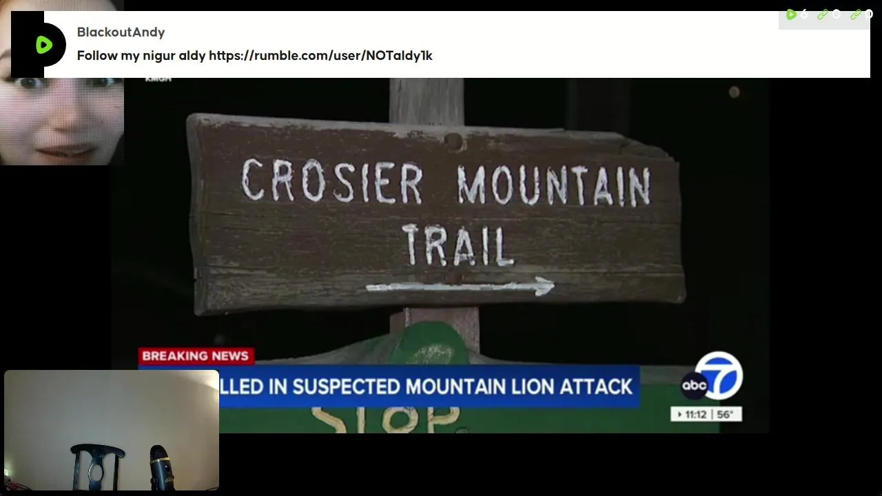Click the Crosier Mountain Trail sign text
Viewport: 882px width, 496px height.
pos(447,212)
